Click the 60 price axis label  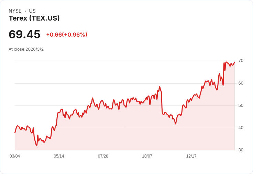pyautogui.click(x=241, y=83)
